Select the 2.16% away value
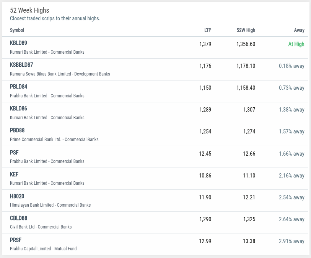Screen dimensions: 311x258 291,176
